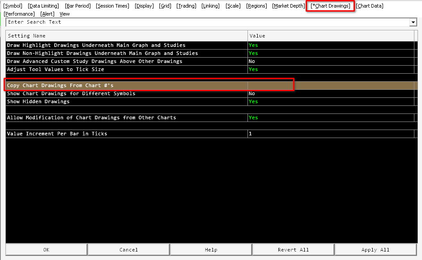Edit the Value Increment Per Bar value 1
The image size is (422, 260).
click(x=331, y=134)
